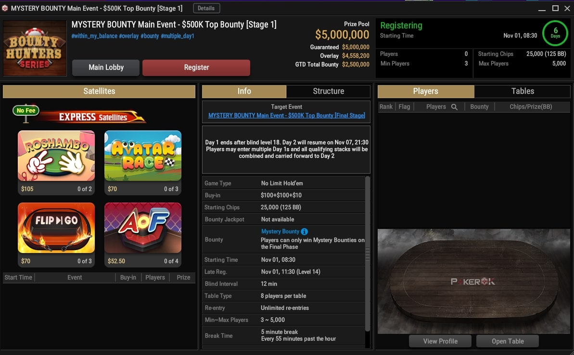Click the #within_my_balance tag
574x355 pixels.
(x=94, y=36)
